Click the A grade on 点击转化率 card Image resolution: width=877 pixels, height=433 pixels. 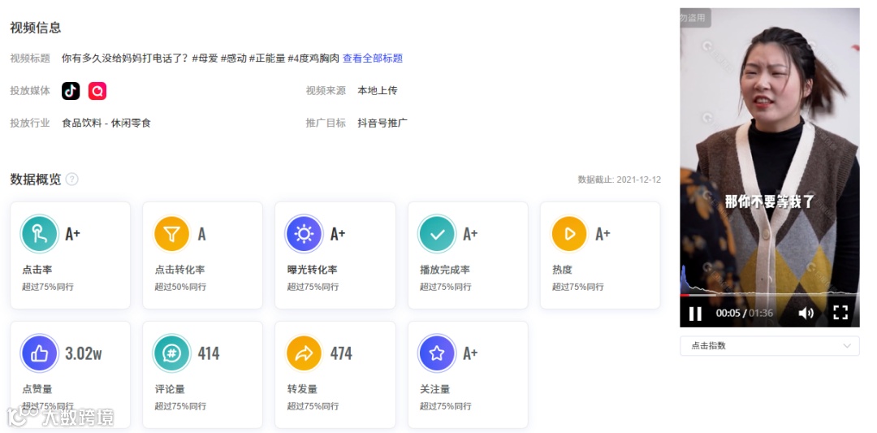pyautogui.click(x=202, y=234)
